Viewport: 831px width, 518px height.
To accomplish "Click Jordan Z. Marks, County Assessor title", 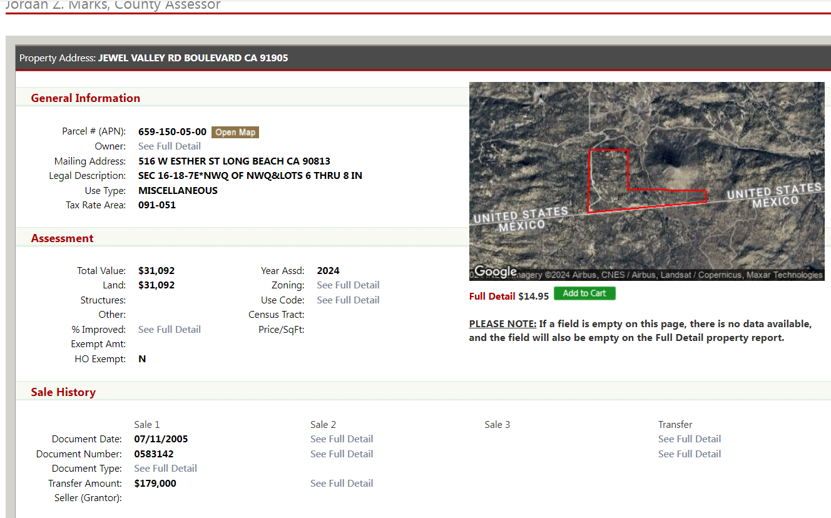I will click(x=113, y=5).
